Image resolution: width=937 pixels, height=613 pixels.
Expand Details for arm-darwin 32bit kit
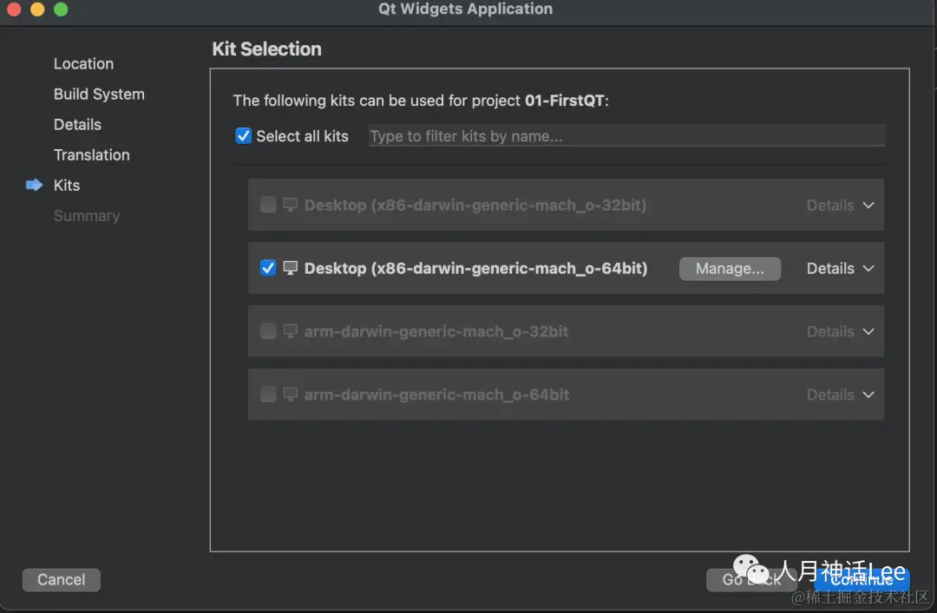840,331
